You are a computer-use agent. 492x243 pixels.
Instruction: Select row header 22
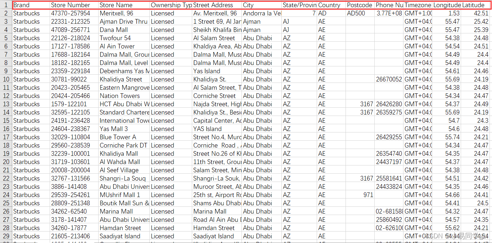point(6,178)
